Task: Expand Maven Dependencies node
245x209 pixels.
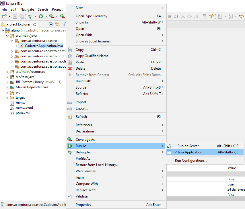Action: click(7, 87)
